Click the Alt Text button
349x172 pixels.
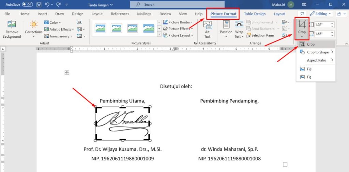207,30
